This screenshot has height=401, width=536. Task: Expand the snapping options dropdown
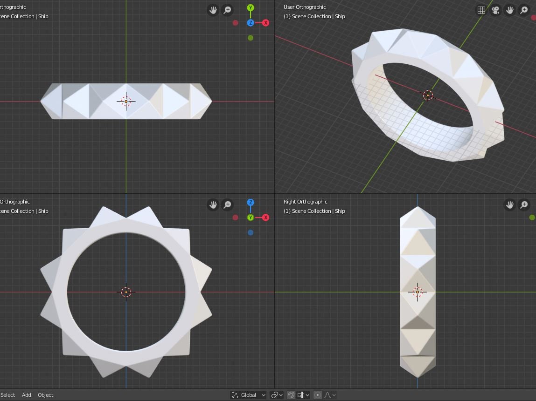point(303,395)
